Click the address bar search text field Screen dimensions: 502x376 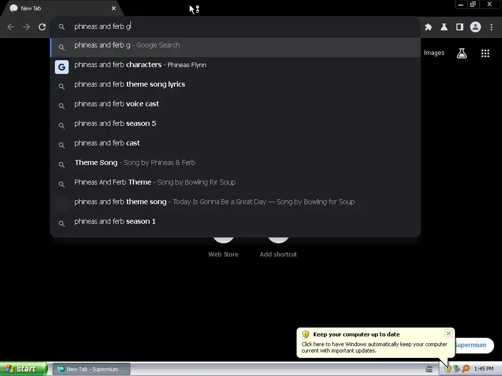tap(235, 26)
